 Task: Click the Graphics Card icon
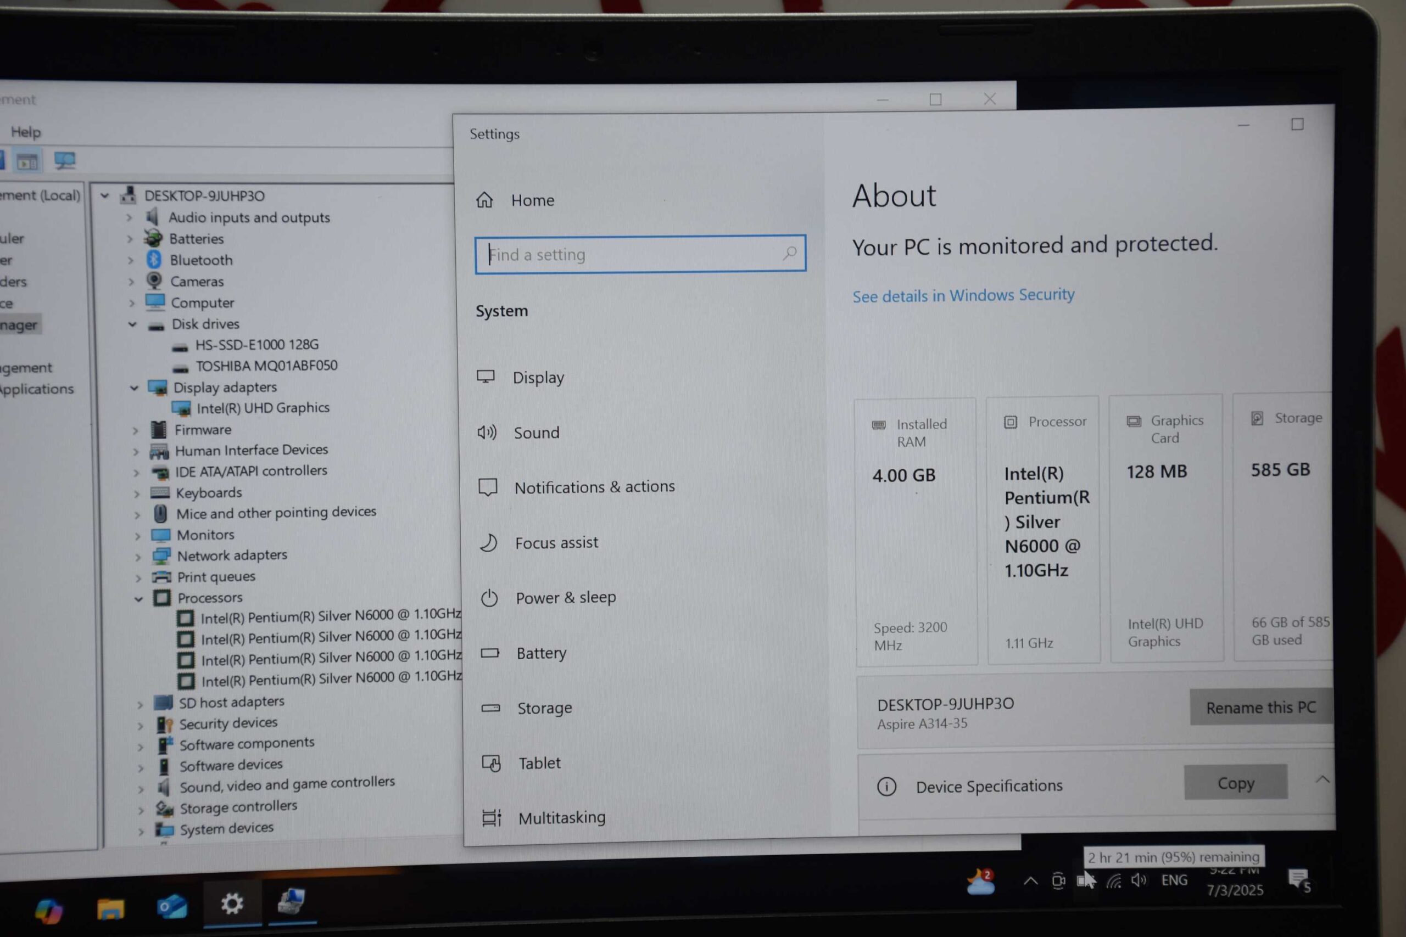(1134, 422)
